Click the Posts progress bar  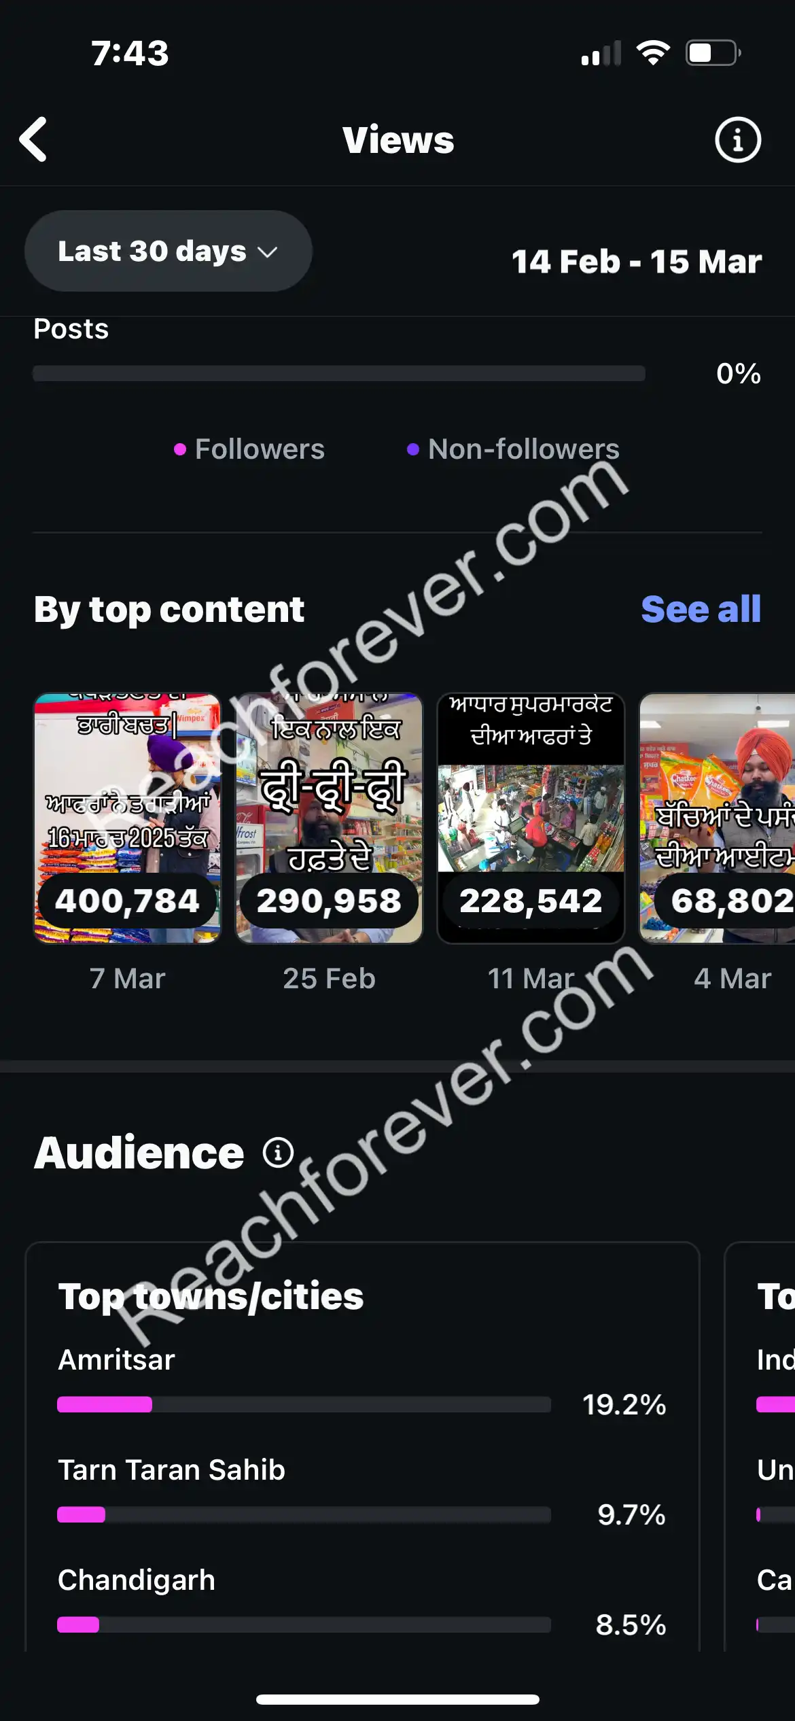pyautogui.click(x=339, y=373)
